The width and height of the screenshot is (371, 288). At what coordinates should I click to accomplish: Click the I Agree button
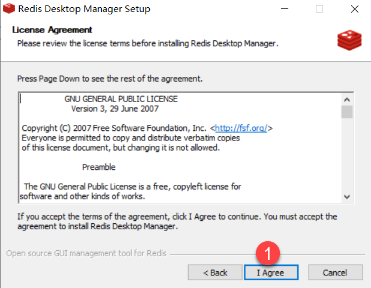(x=271, y=272)
